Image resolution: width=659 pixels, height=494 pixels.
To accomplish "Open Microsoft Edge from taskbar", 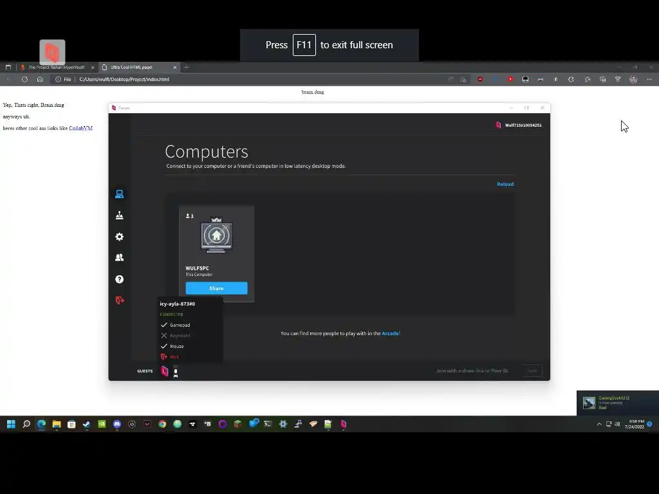I will [41, 425].
